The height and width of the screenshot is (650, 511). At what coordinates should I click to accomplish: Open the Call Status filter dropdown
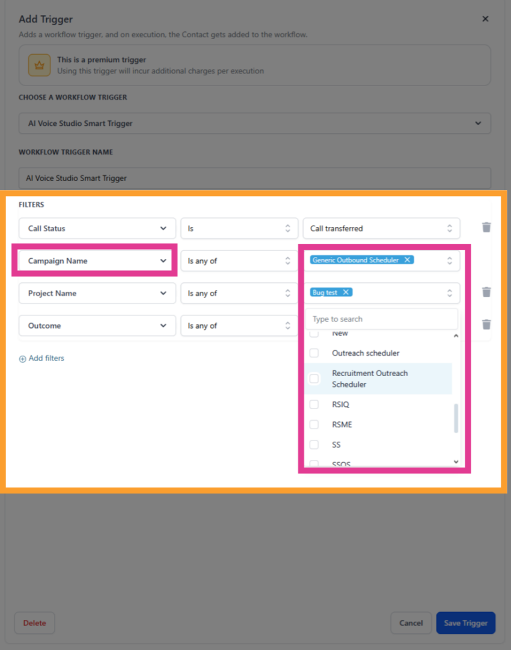point(97,229)
